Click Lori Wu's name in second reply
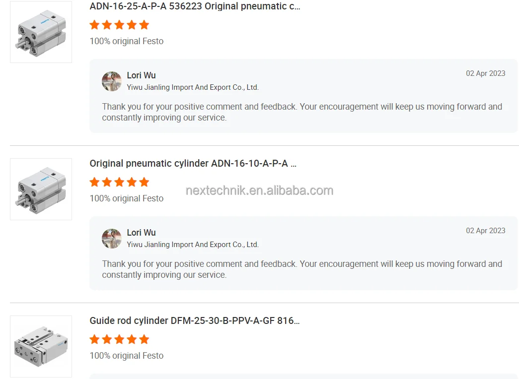 tap(141, 233)
